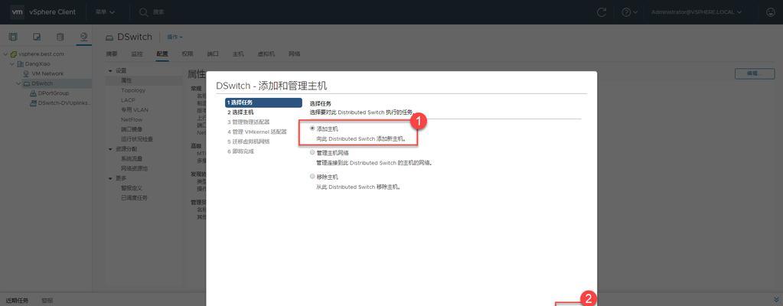Open the Storage inventory view
The height and width of the screenshot is (306, 783).
[x=60, y=37]
